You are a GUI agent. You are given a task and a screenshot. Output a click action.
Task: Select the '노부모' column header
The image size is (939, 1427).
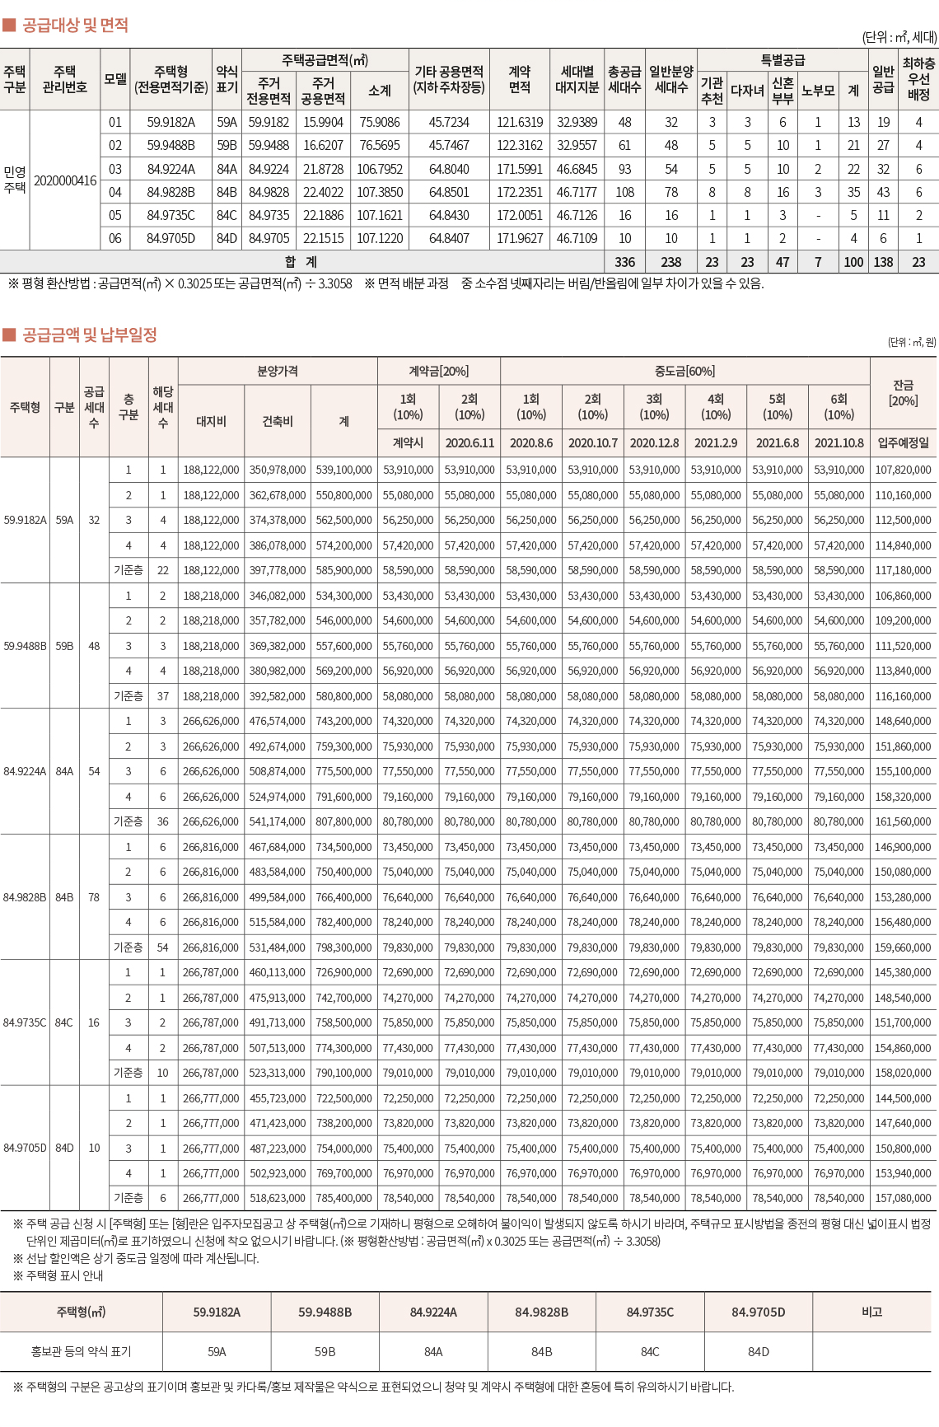point(818,91)
